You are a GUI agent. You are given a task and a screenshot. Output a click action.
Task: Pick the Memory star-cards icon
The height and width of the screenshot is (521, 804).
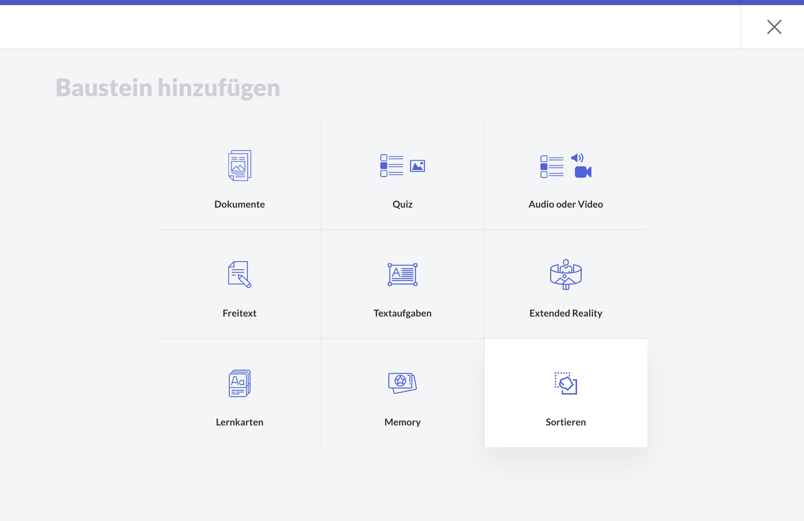(x=402, y=383)
